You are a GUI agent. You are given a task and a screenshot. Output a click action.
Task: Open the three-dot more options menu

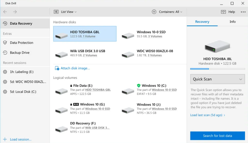click(x=243, y=12)
